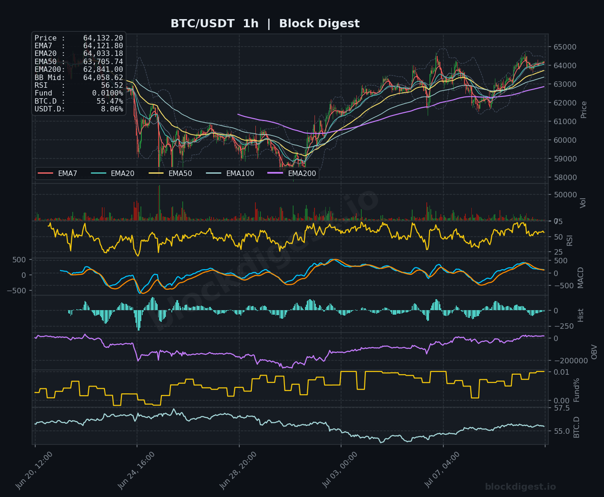Click the 'Vol' vertical axis title
This screenshot has width=604, height=497.
pyautogui.click(x=584, y=203)
